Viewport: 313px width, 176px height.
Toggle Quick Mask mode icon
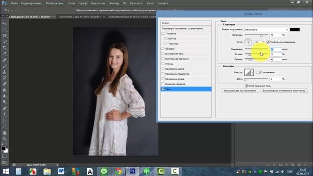click(x=4, y=156)
